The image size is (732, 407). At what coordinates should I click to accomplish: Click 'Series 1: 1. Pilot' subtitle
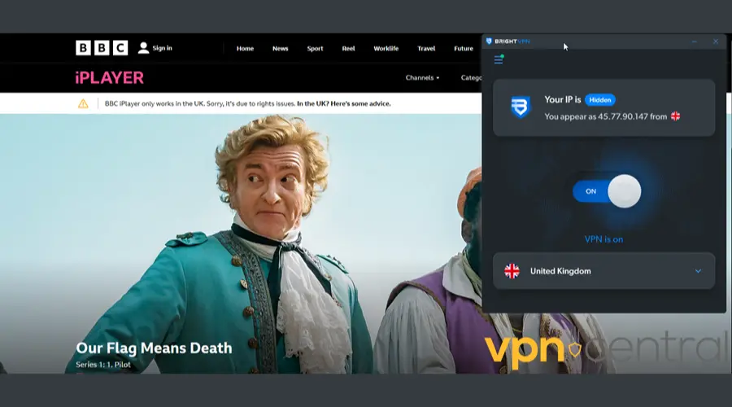point(103,365)
